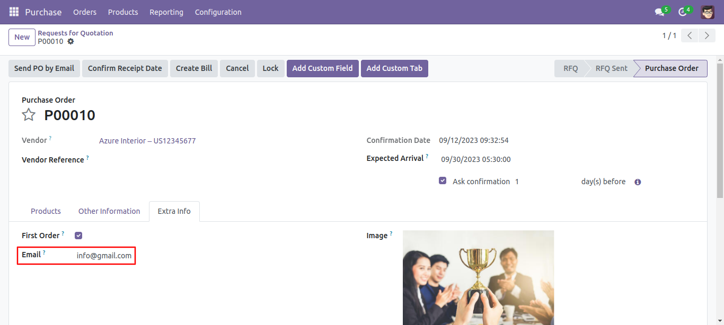This screenshot has width=724, height=325.
Task: Click the Create Bill button
Action: point(194,68)
